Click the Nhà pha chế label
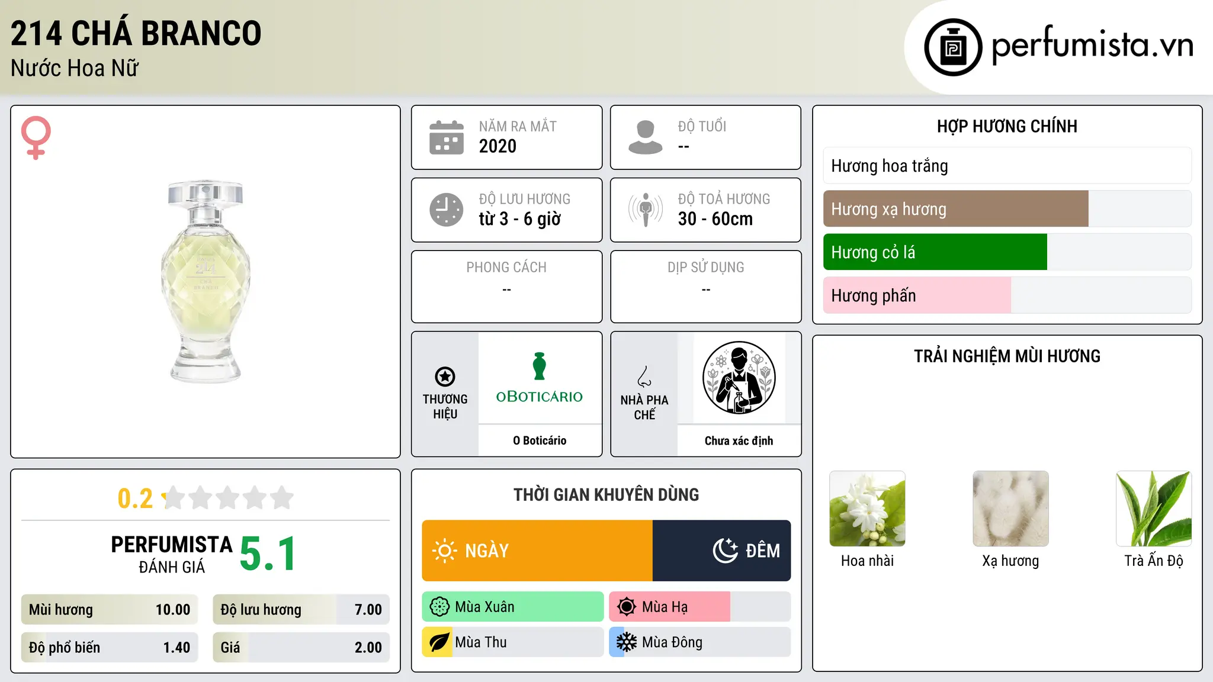This screenshot has height=682, width=1213. (x=644, y=407)
